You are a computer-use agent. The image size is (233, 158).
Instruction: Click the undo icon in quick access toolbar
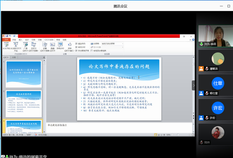coord(10,36)
